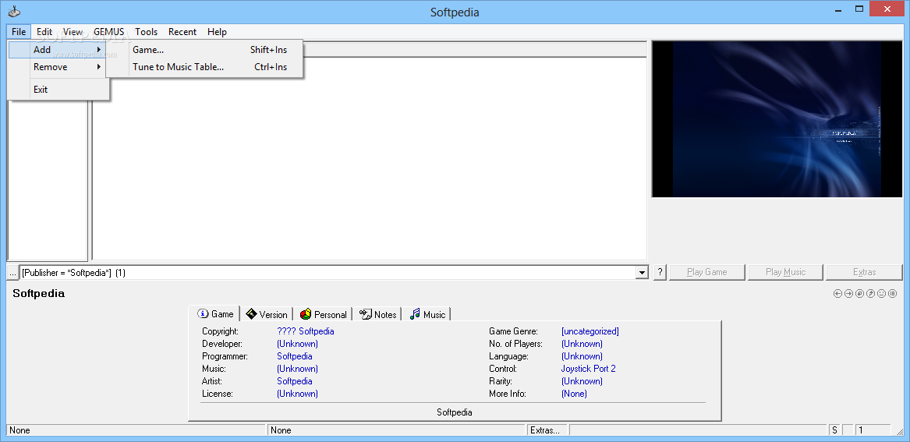The width and height of the screenshot is (910, 442).
Task: Open the GEMUS menu
Action: coord(108,32)
